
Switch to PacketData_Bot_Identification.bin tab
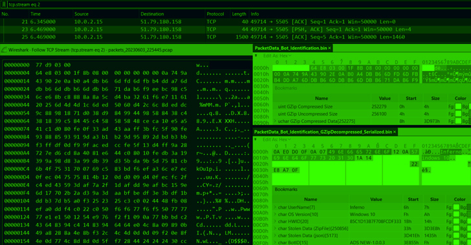(290, 48)
